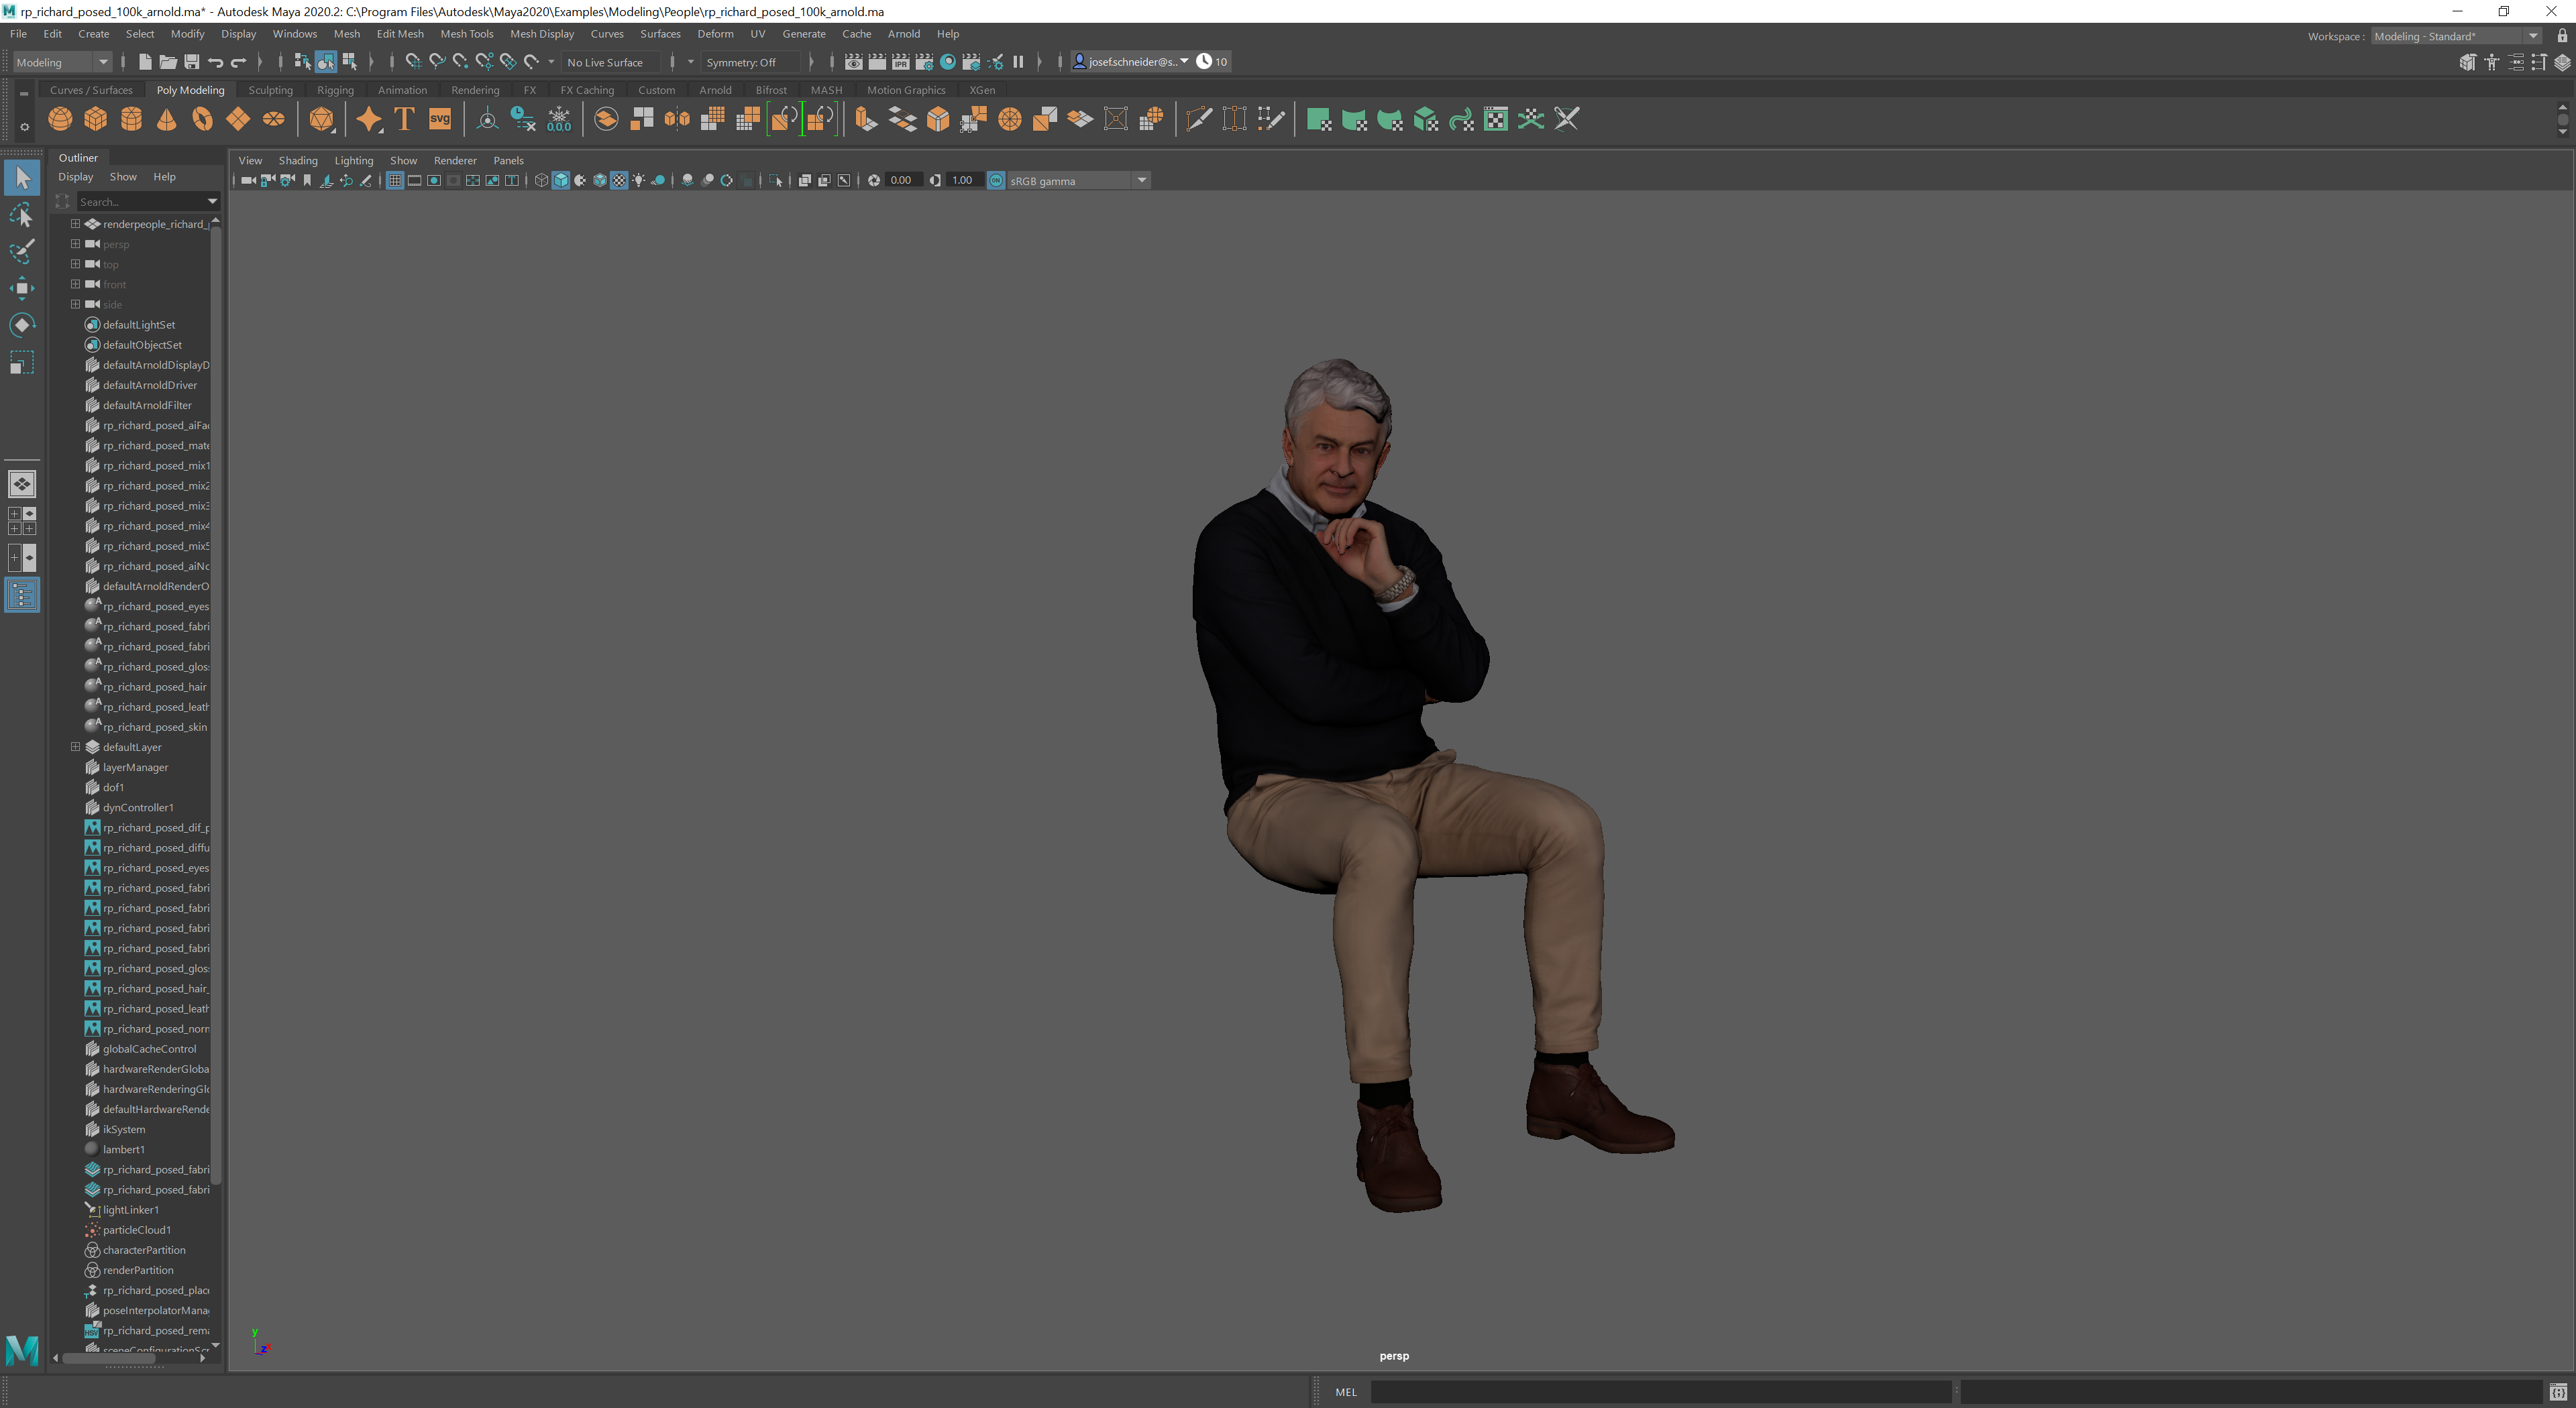Select the Polygon Type text tool
The image size is (2576, 1408).
(404, 120)
